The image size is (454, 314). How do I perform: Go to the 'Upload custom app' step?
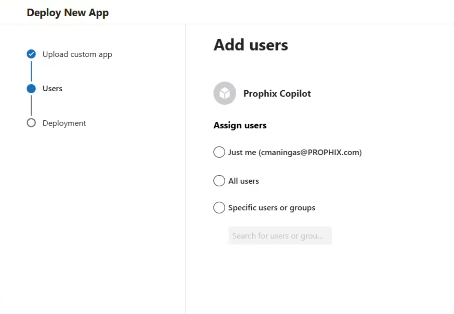[x=77, y=54]
